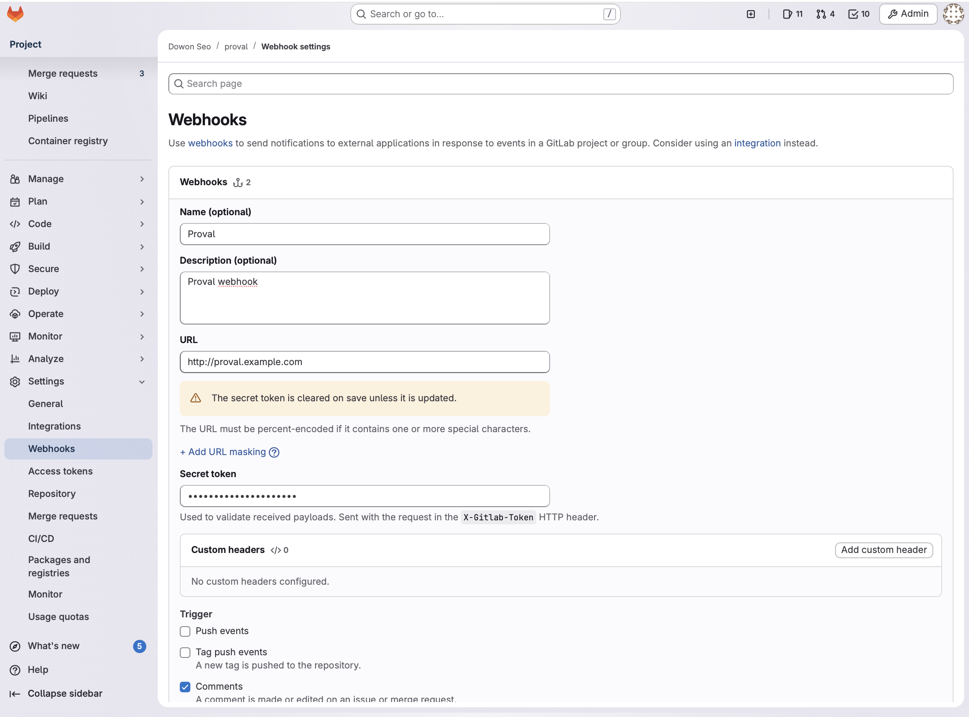The height and width of the screenshot is (717, 969).
Task: Click the Description textarea
Action: pos(364,298)
